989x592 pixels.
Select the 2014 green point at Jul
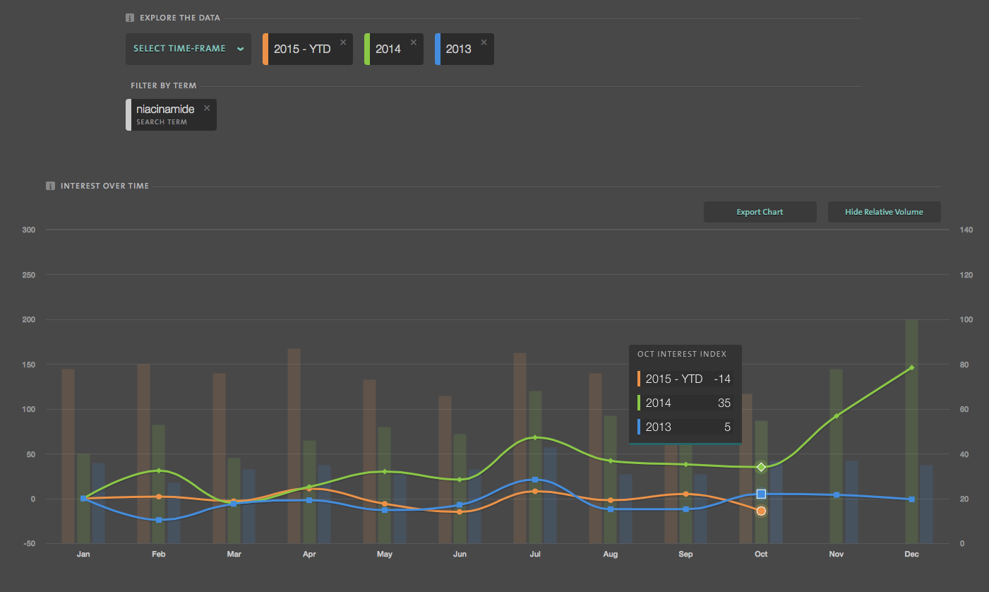(x=535, y=437)
